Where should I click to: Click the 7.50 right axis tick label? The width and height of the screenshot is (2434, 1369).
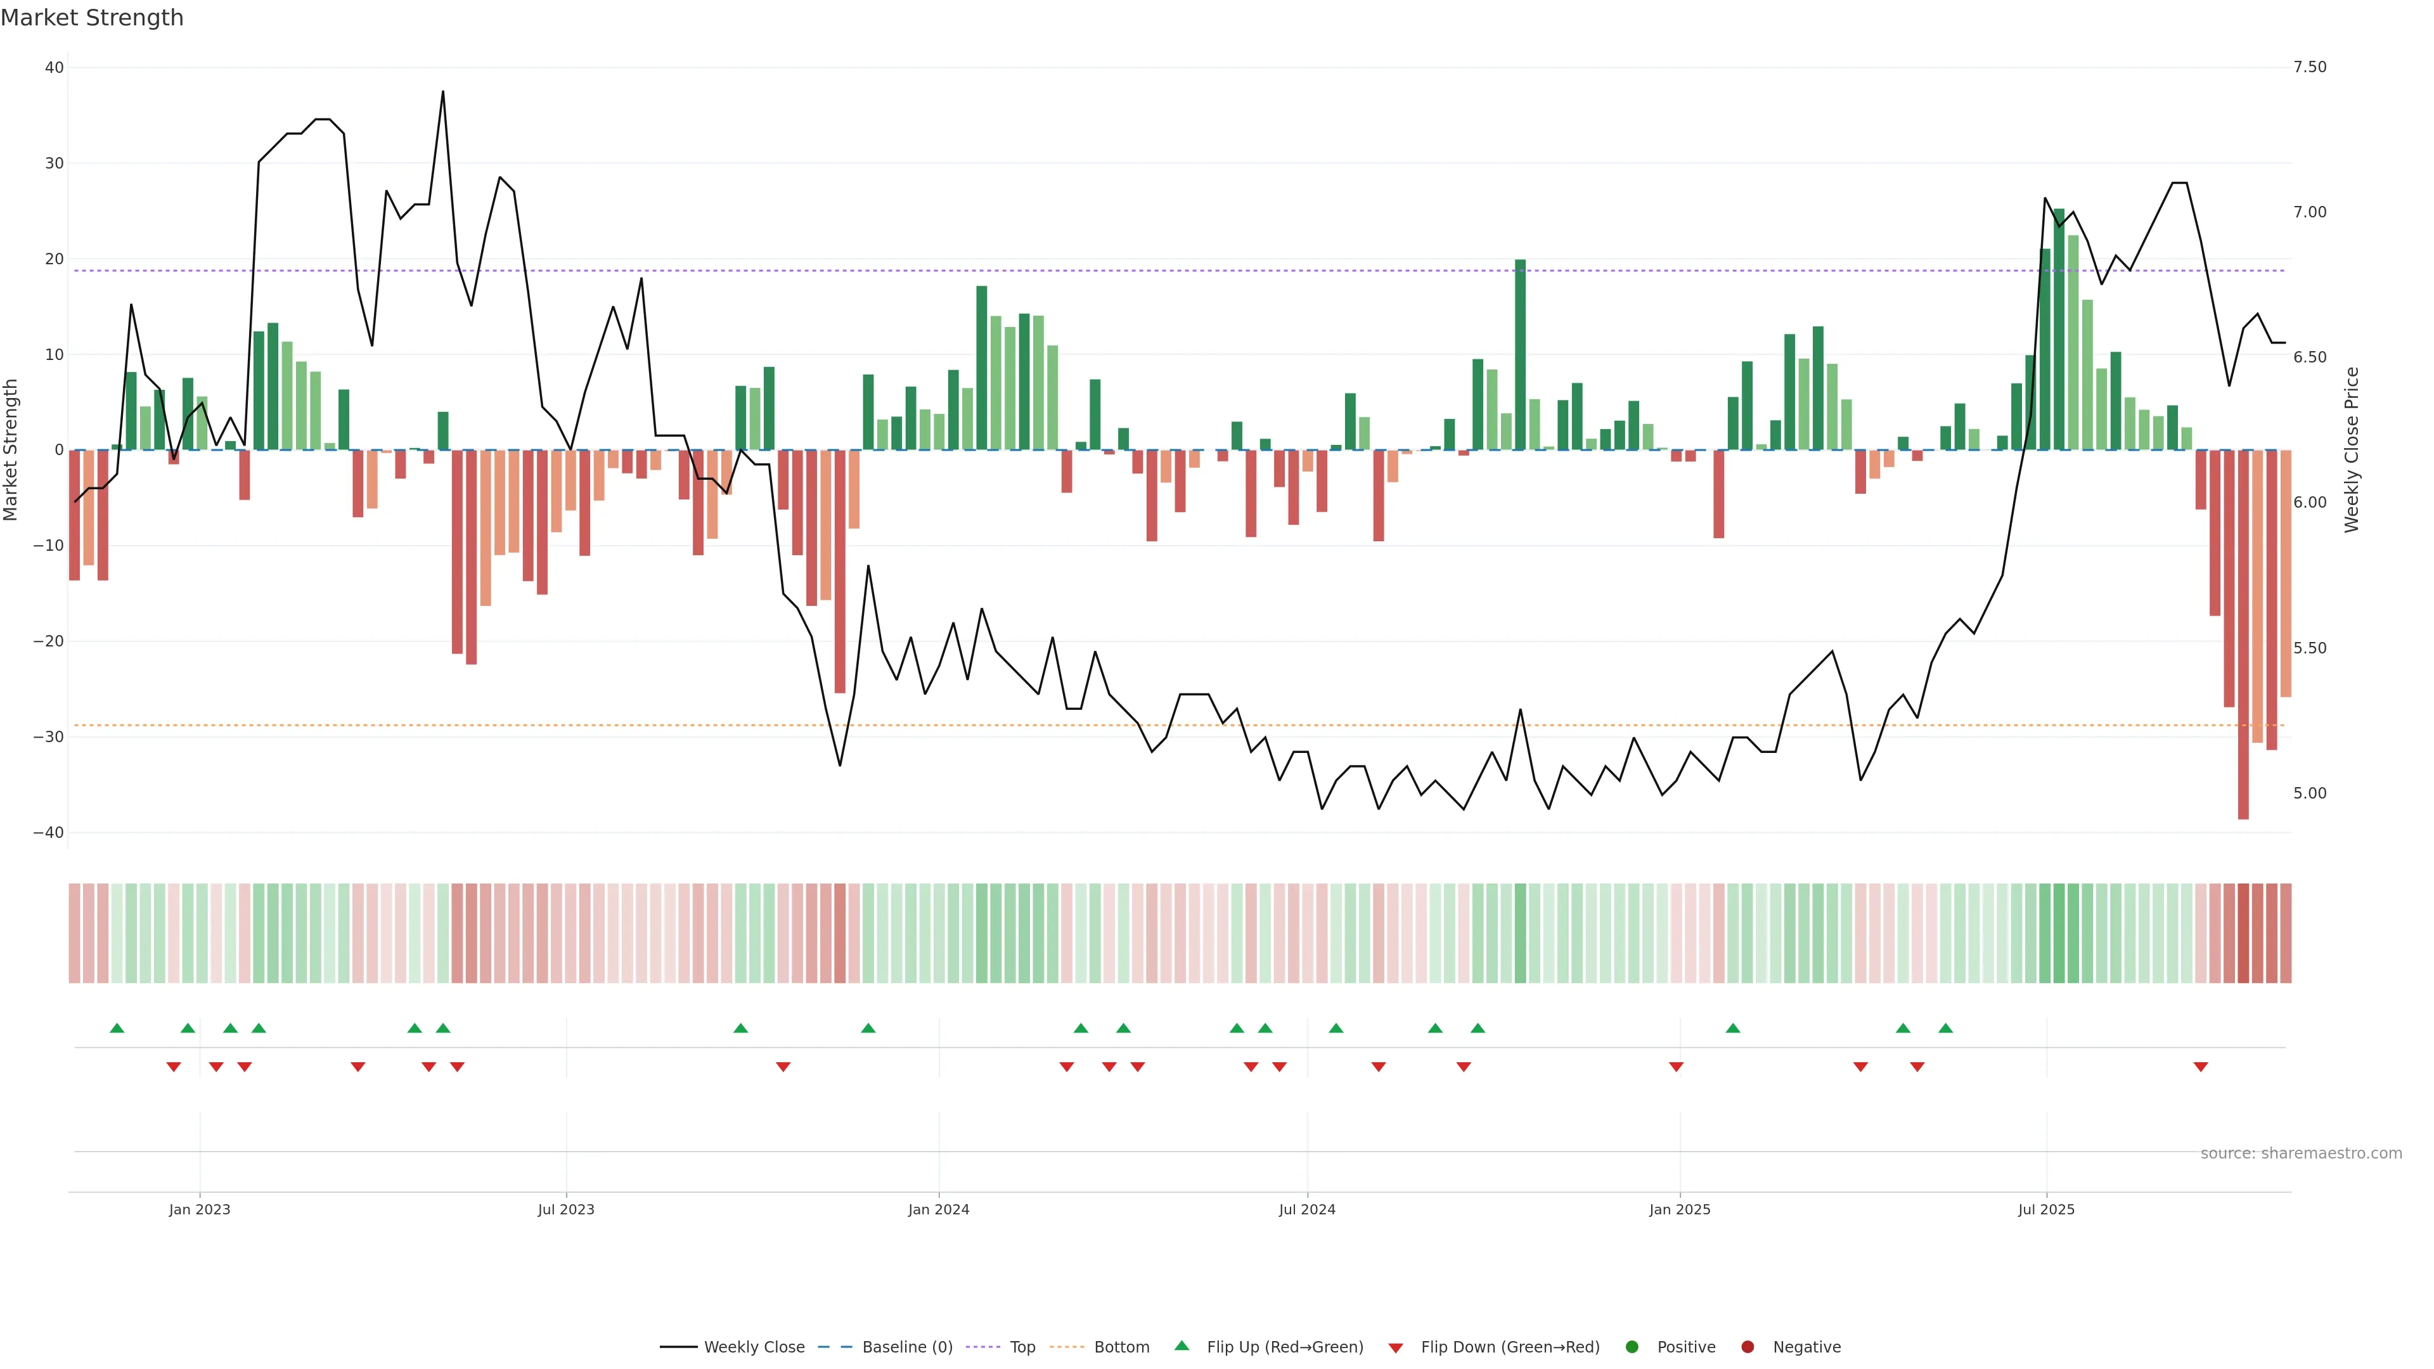(2309, 67)
